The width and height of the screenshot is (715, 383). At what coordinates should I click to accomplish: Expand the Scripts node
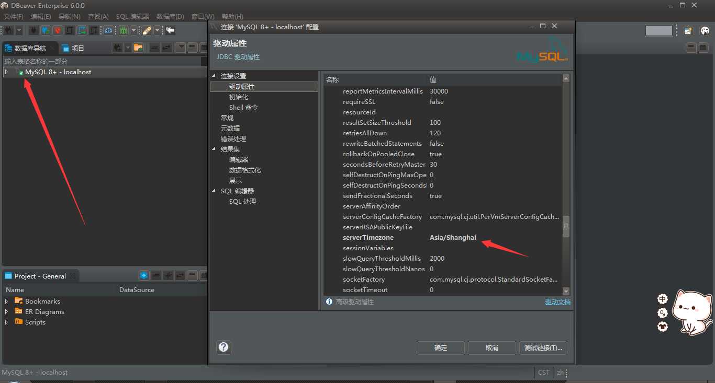click(6, 322)
